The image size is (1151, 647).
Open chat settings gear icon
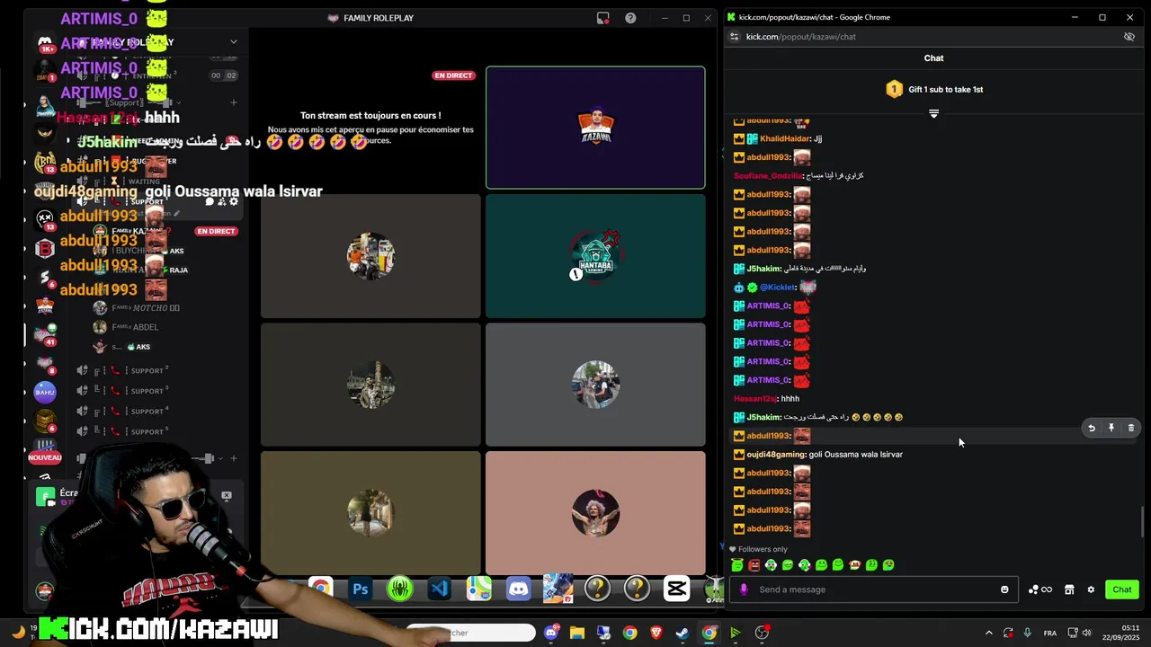click(1091, 589)
